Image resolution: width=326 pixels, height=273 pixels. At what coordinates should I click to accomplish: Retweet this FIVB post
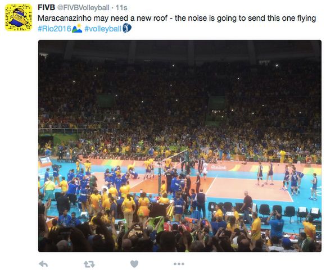[x=89, y=264]
